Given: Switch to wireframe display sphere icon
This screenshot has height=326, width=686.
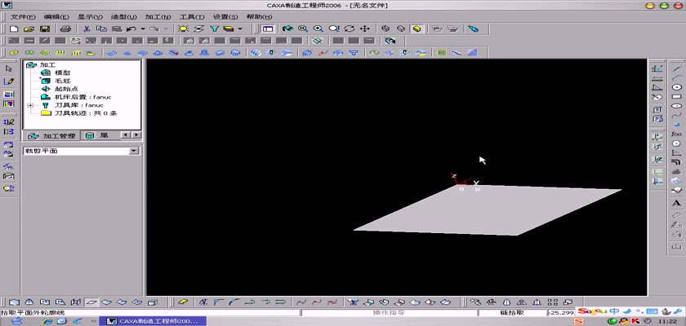Looking at the screenshot, I should click(x=385, y=29).
